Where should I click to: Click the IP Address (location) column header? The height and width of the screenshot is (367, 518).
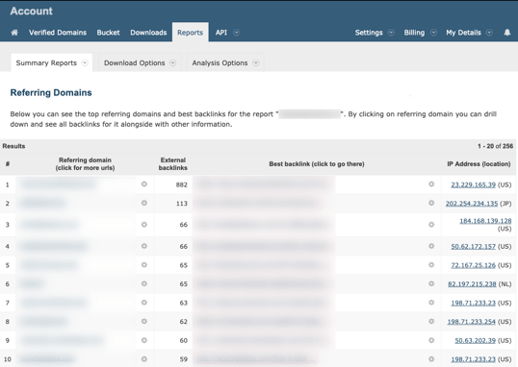(x=479, y=164)
